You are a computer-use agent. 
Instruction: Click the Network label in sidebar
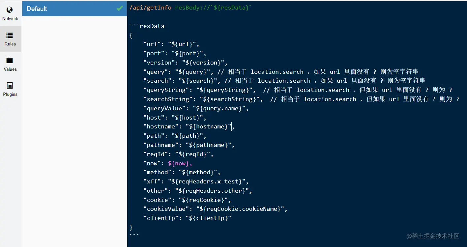point(10,18)
